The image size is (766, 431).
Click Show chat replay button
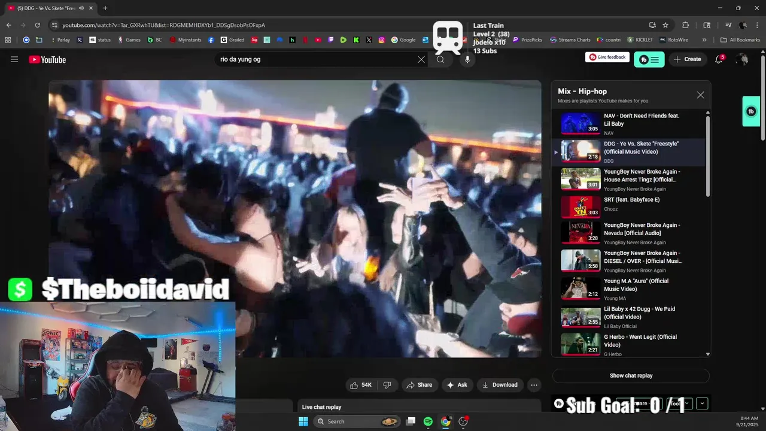(x=631, y=375)
